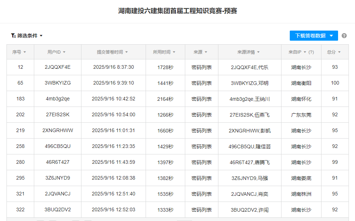Open the 来自IP column sort arrow
The image size is (355, 221).
pos(305,52)
